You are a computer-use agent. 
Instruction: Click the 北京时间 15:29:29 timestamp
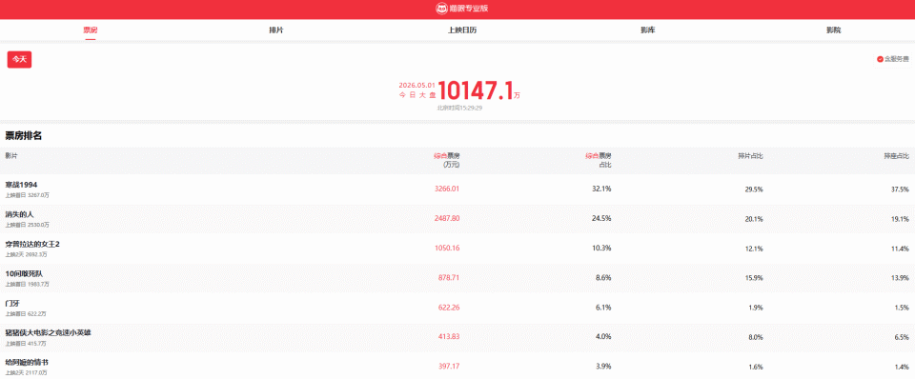tap(459, 108)
